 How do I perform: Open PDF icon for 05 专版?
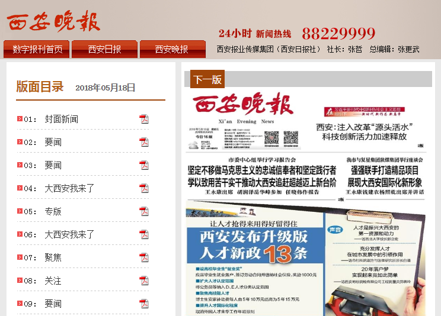click(144, 211)
